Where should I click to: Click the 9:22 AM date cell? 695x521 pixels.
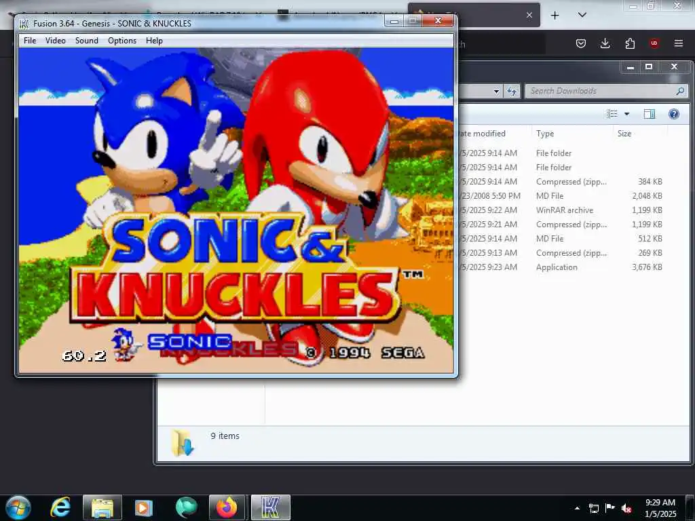[x=489, y=210]
